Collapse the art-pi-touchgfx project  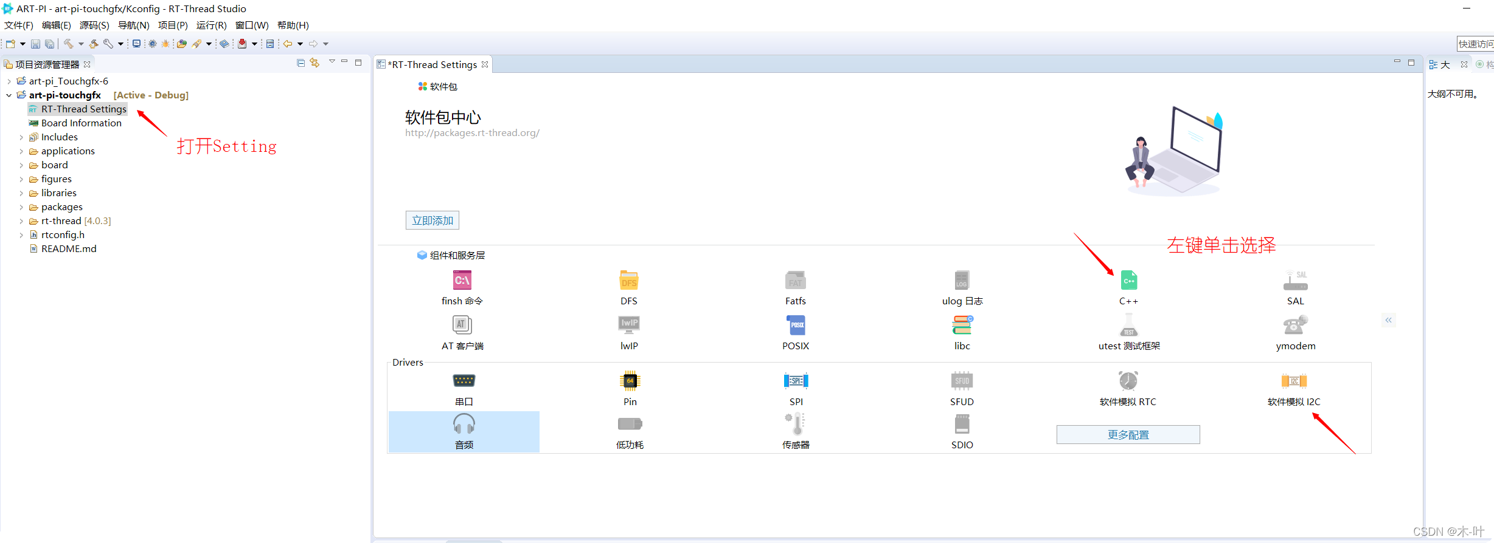point(9,95)
